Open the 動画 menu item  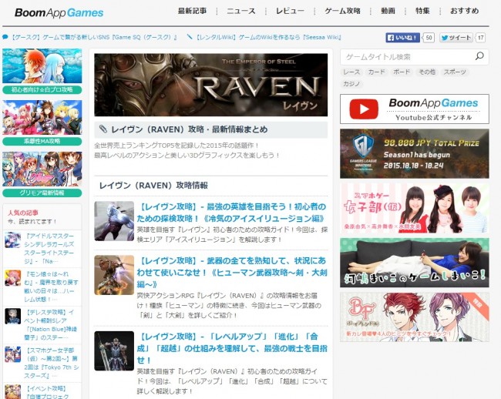click(388, 12)
